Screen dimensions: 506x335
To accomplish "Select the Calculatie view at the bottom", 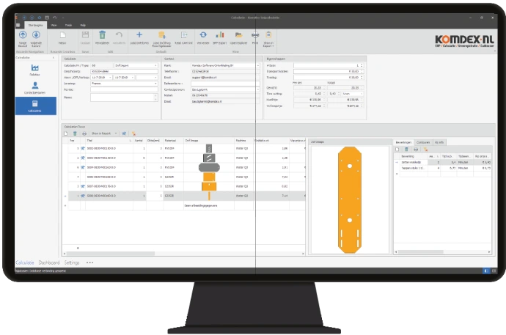I will (x=24, y=262).
